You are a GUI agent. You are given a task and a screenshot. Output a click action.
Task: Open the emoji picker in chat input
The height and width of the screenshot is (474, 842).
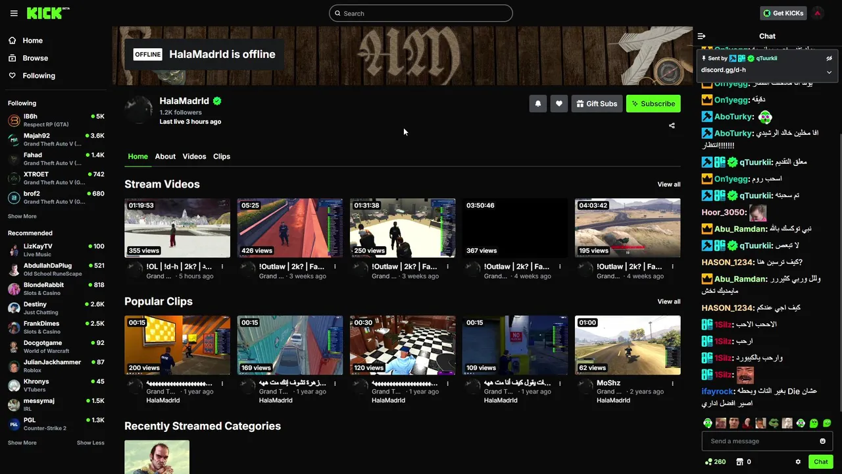(x=822, y=441)
